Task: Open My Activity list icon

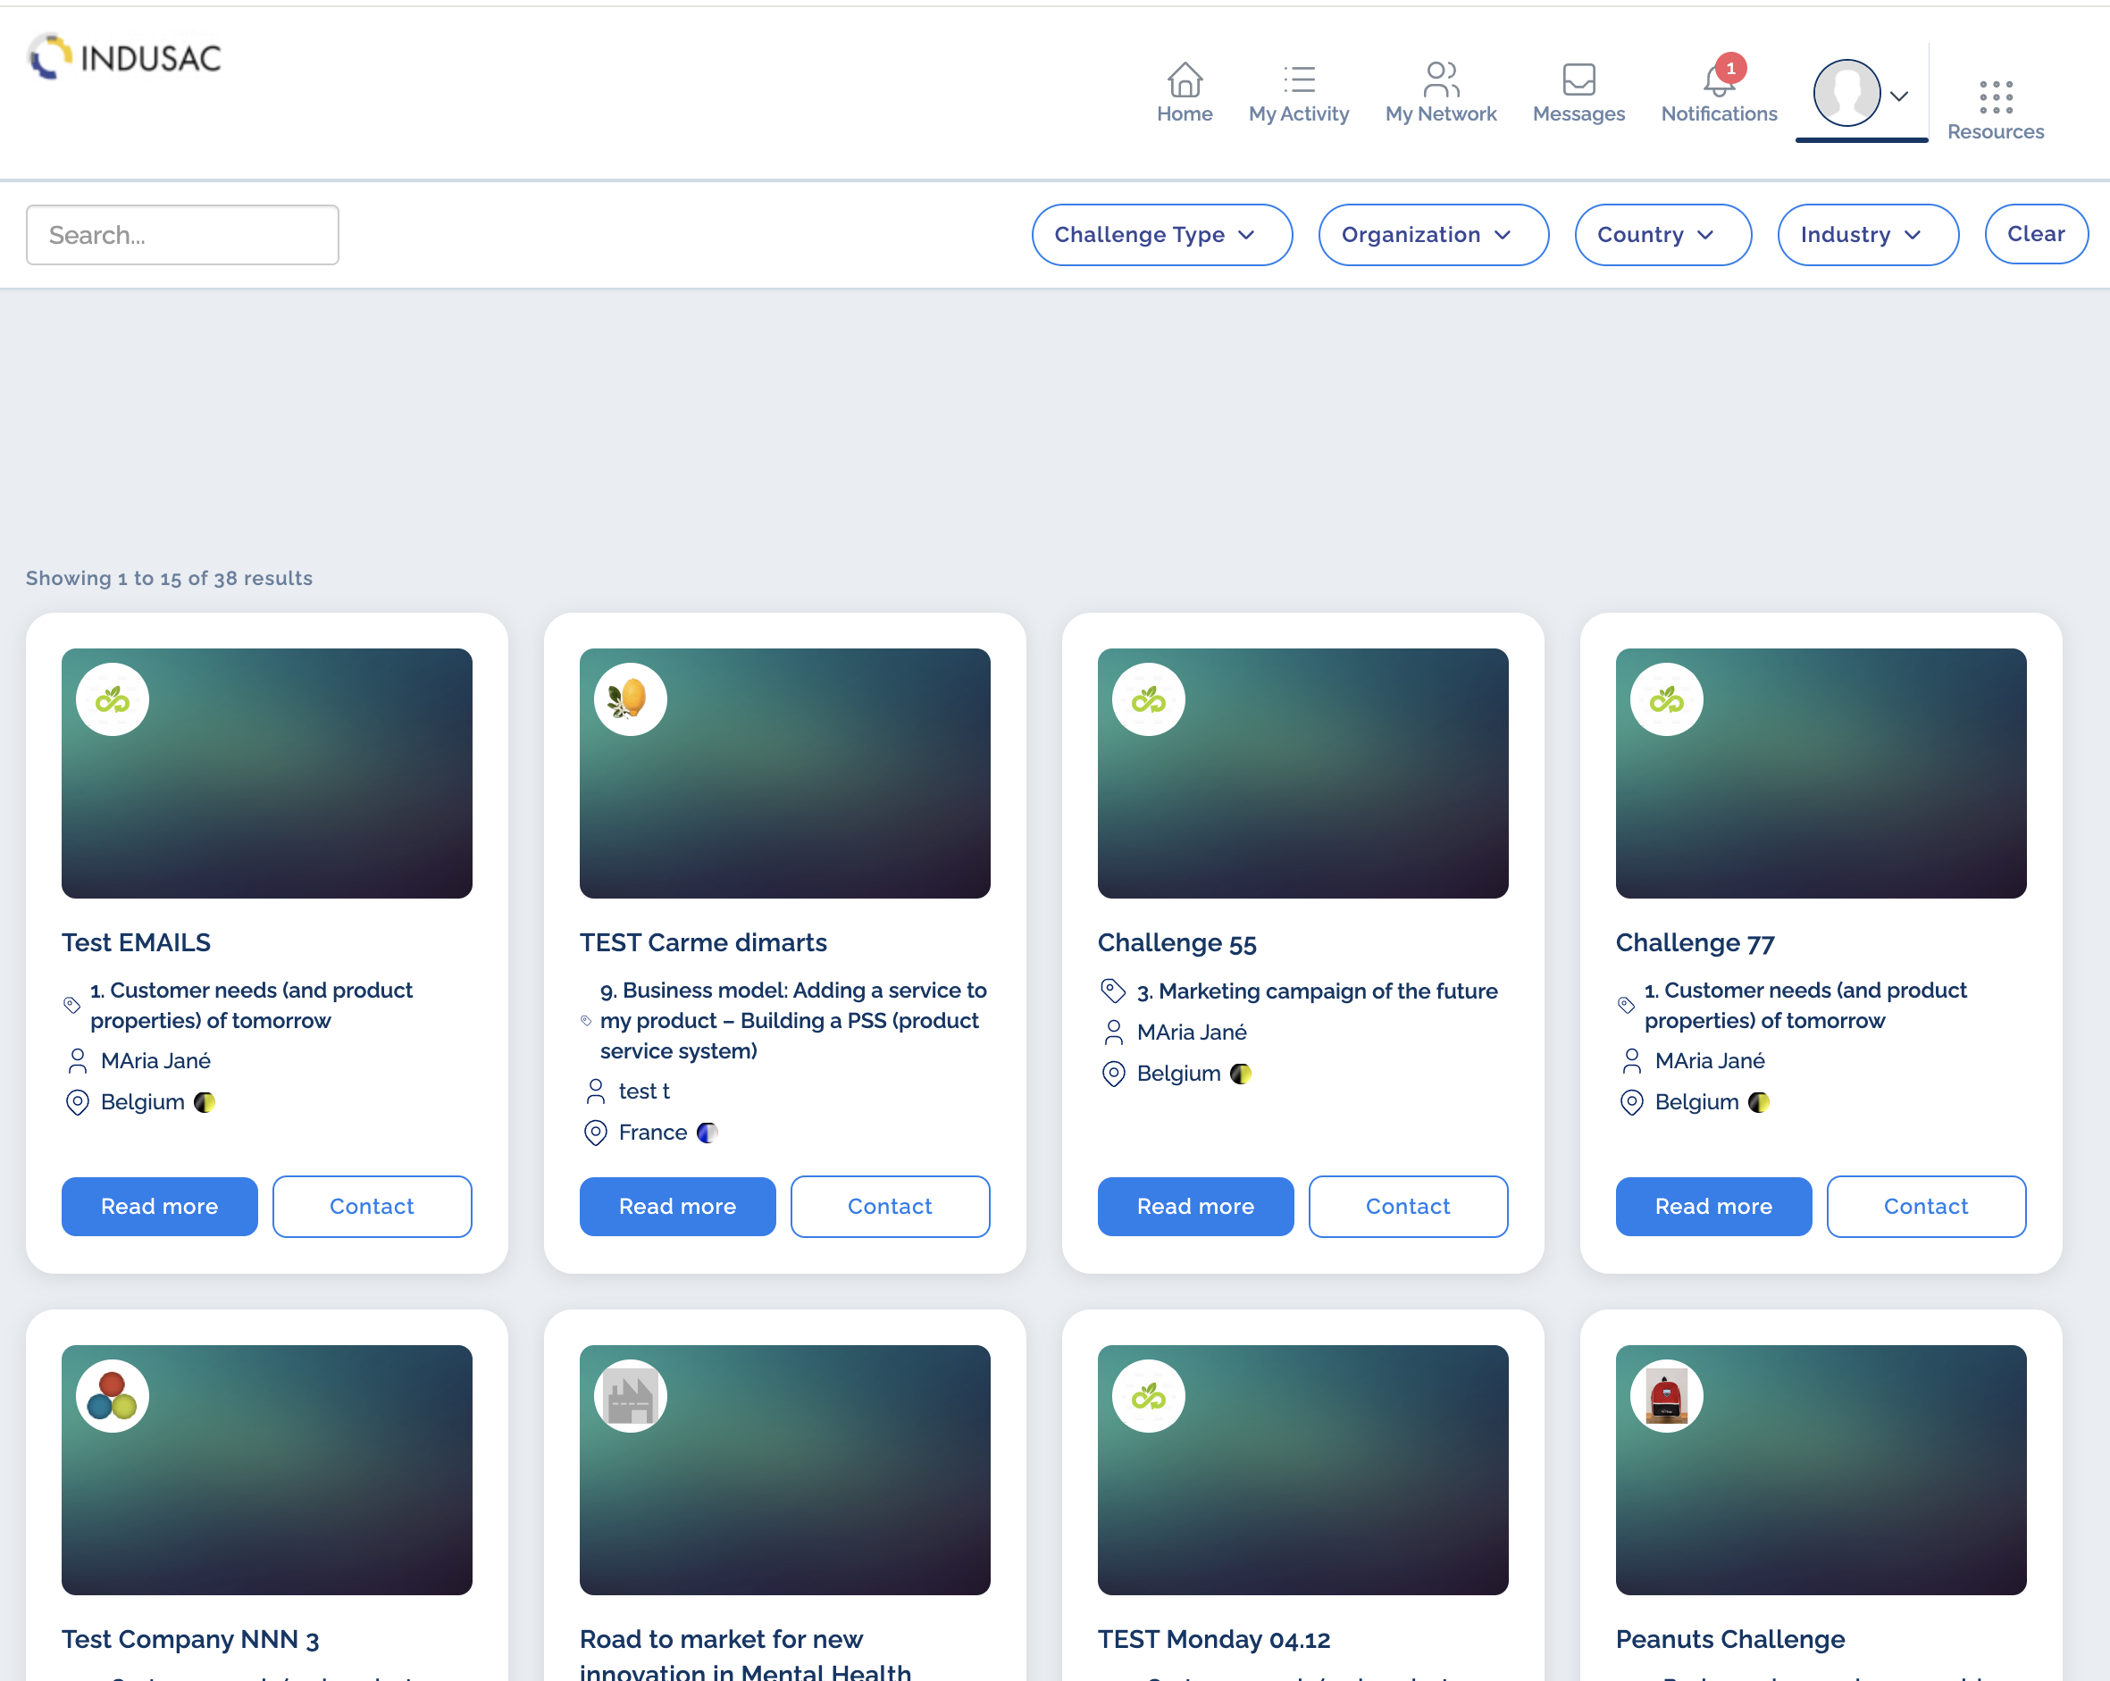Action: [x=1299, y=80]
